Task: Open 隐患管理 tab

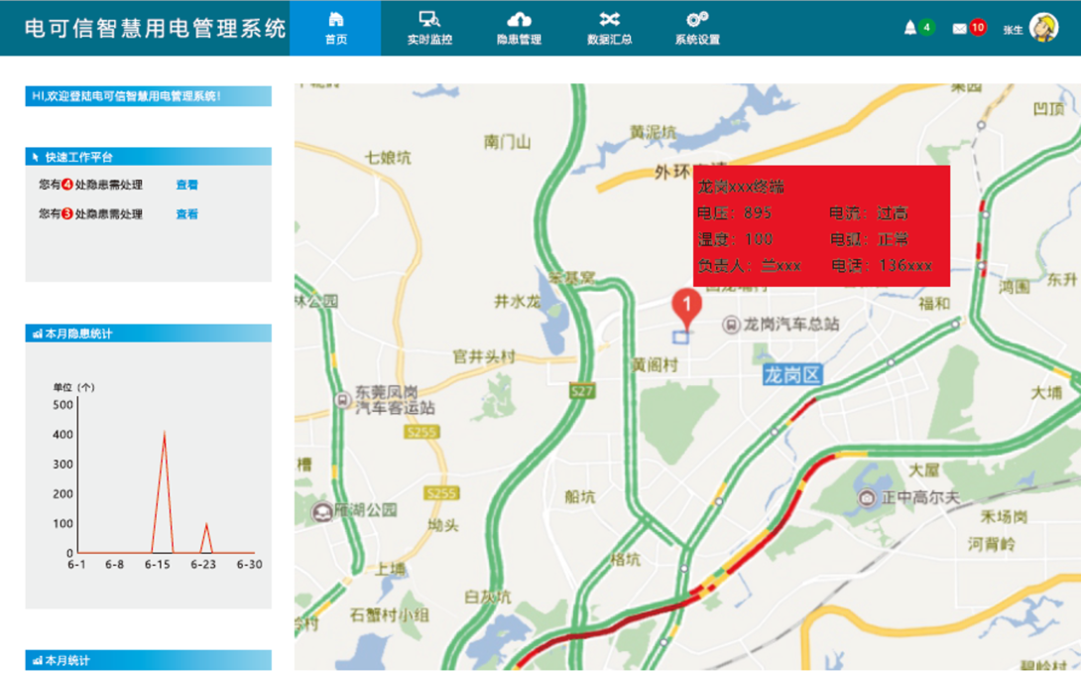Action: [519, 28]
